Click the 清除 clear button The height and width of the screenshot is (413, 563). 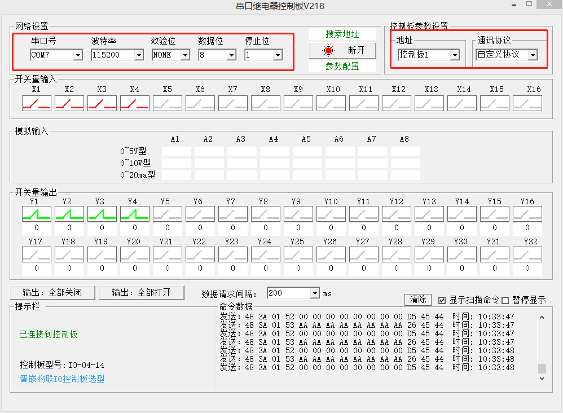coord(418,300)
